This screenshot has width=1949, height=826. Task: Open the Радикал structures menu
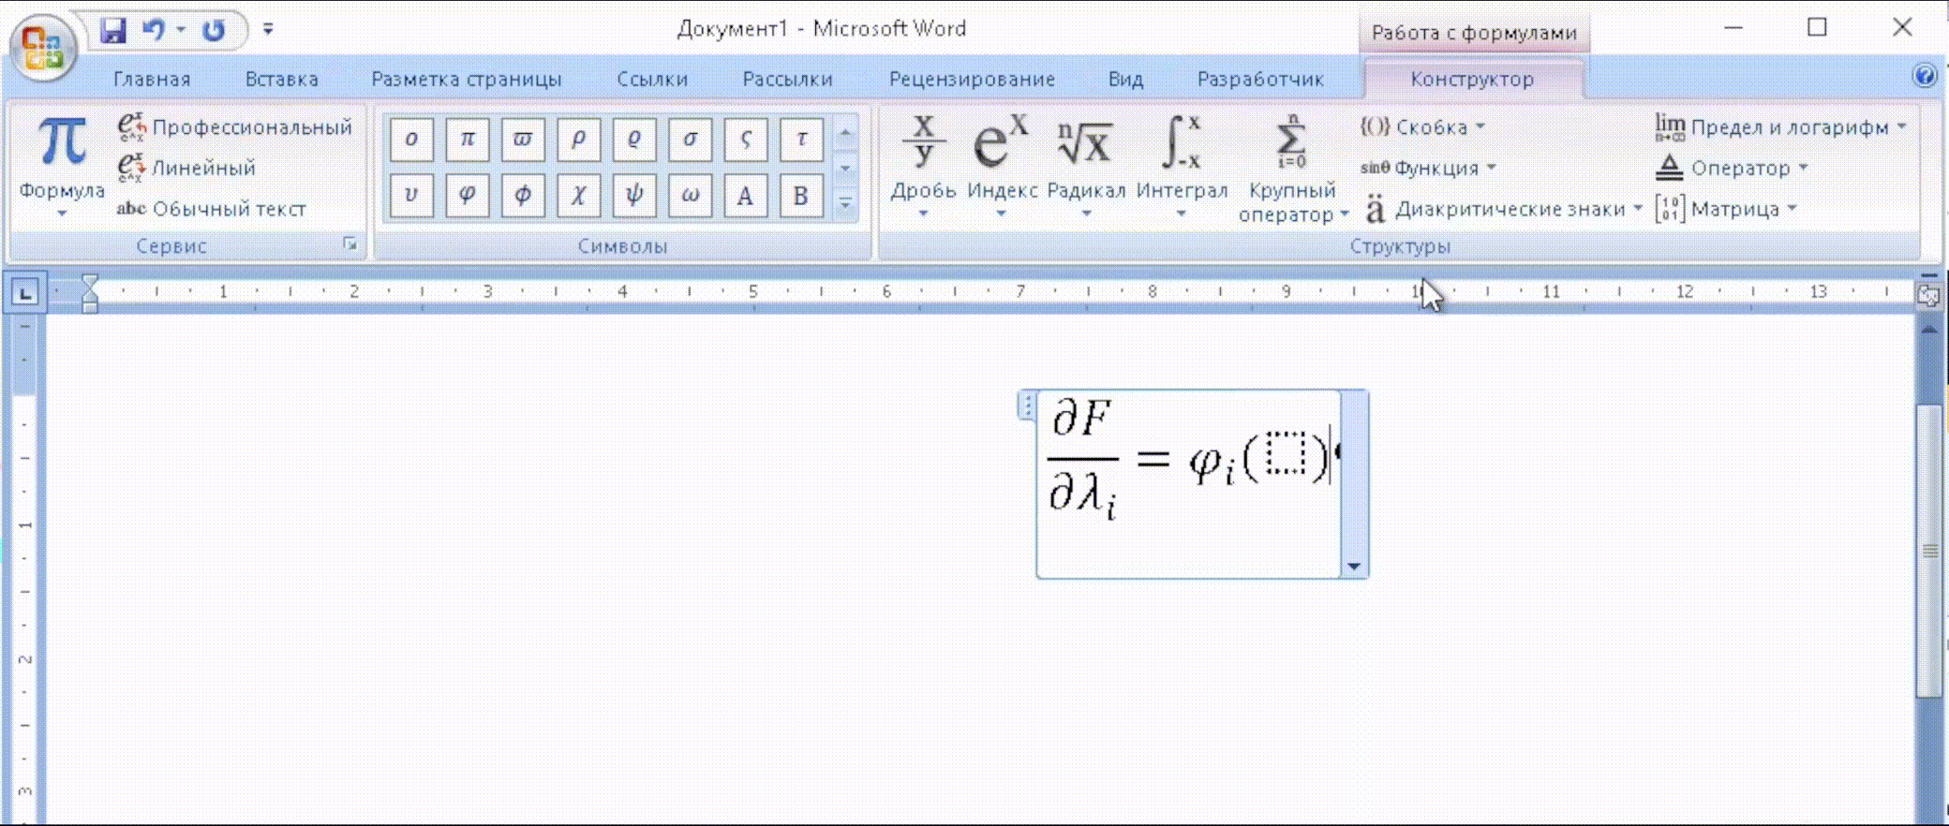click(x=1086, y=167)
